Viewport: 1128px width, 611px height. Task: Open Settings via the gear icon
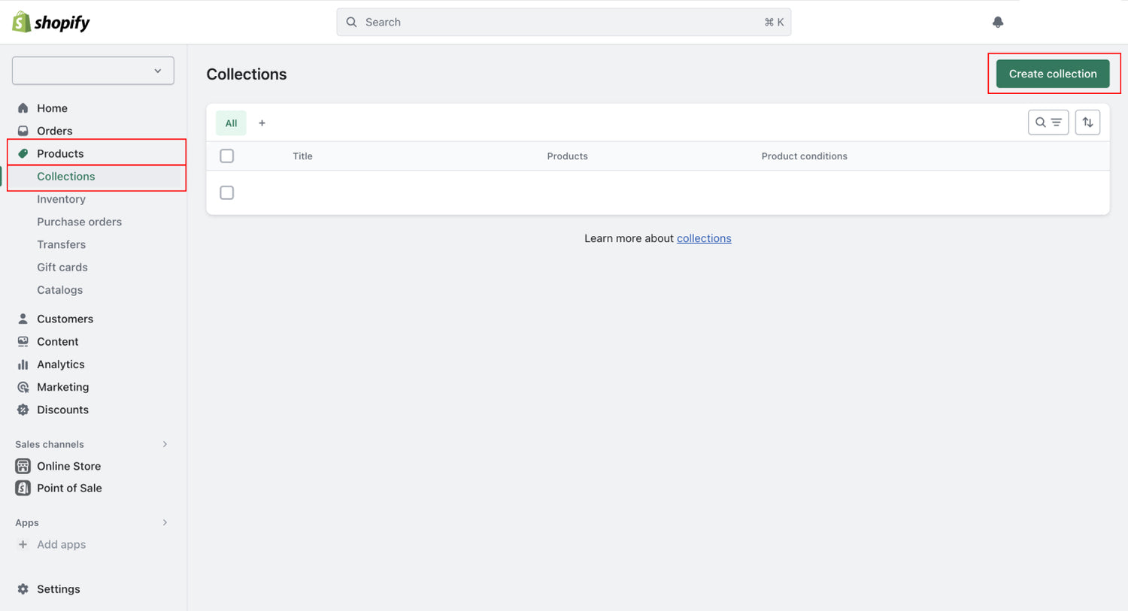[x=23, y=589]
